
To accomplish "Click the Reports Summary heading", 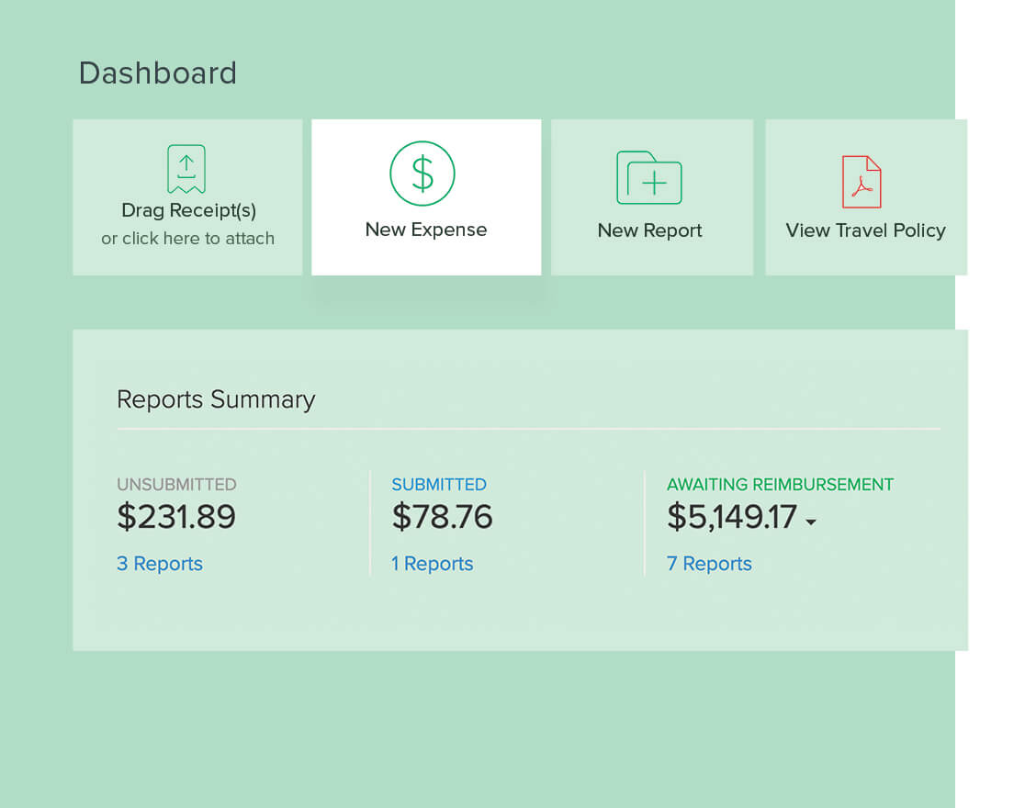I will click(x=216, y=399).
